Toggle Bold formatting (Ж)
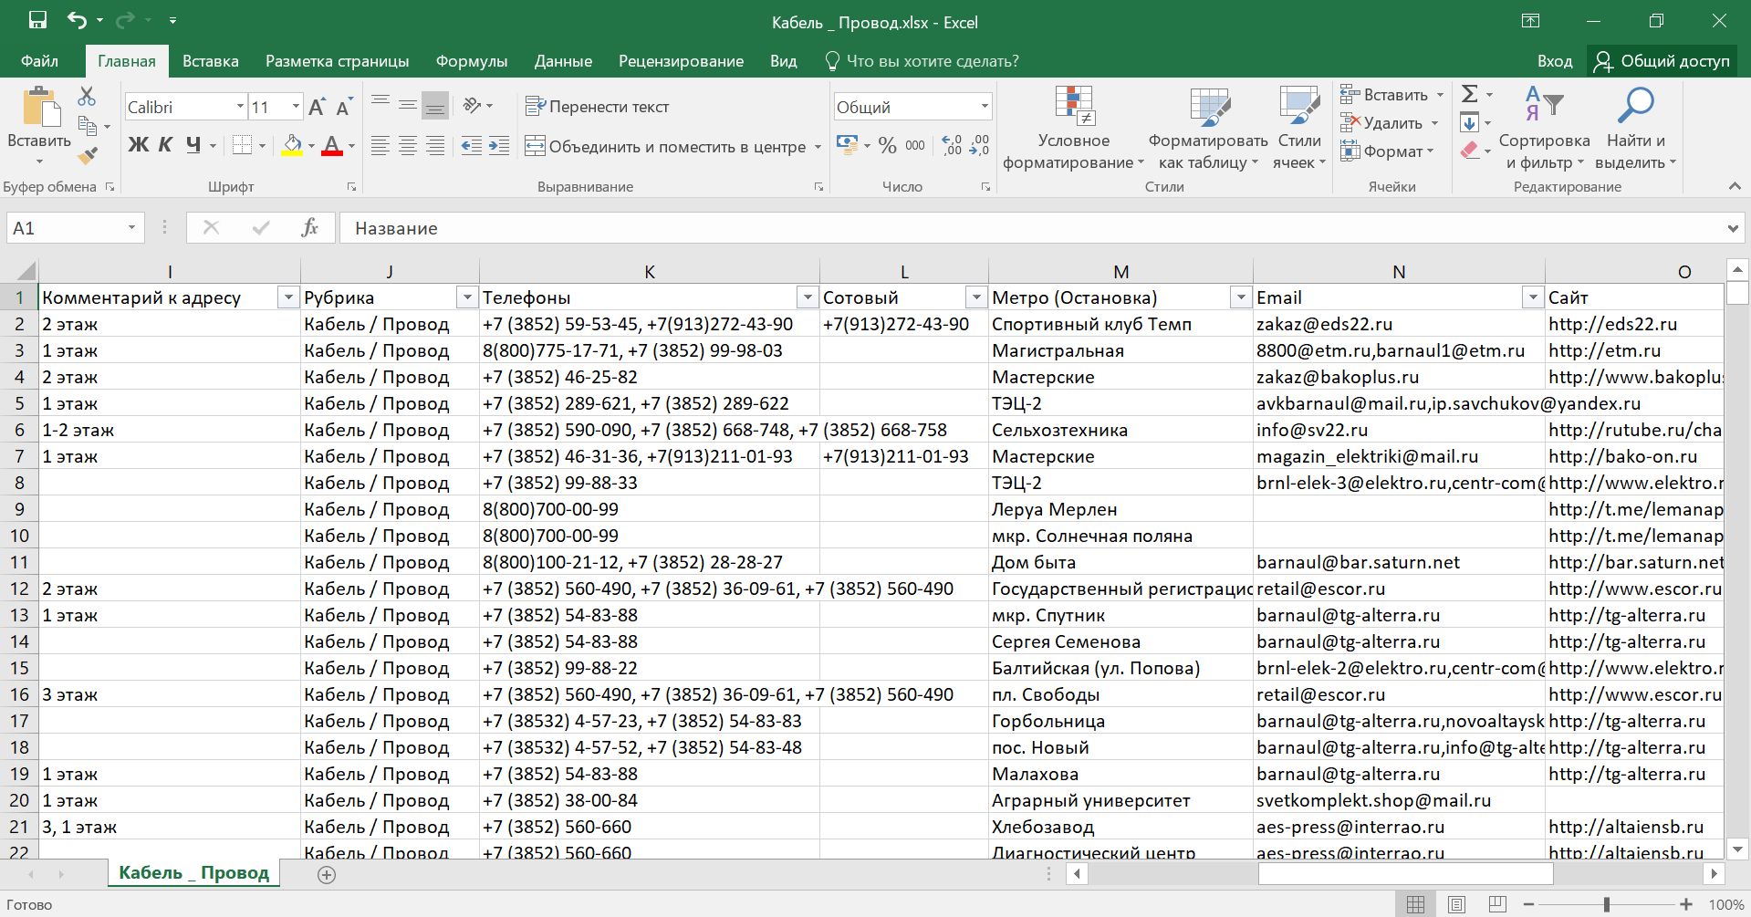Viewport: 1751px width, 917px height. click(138, 145)
